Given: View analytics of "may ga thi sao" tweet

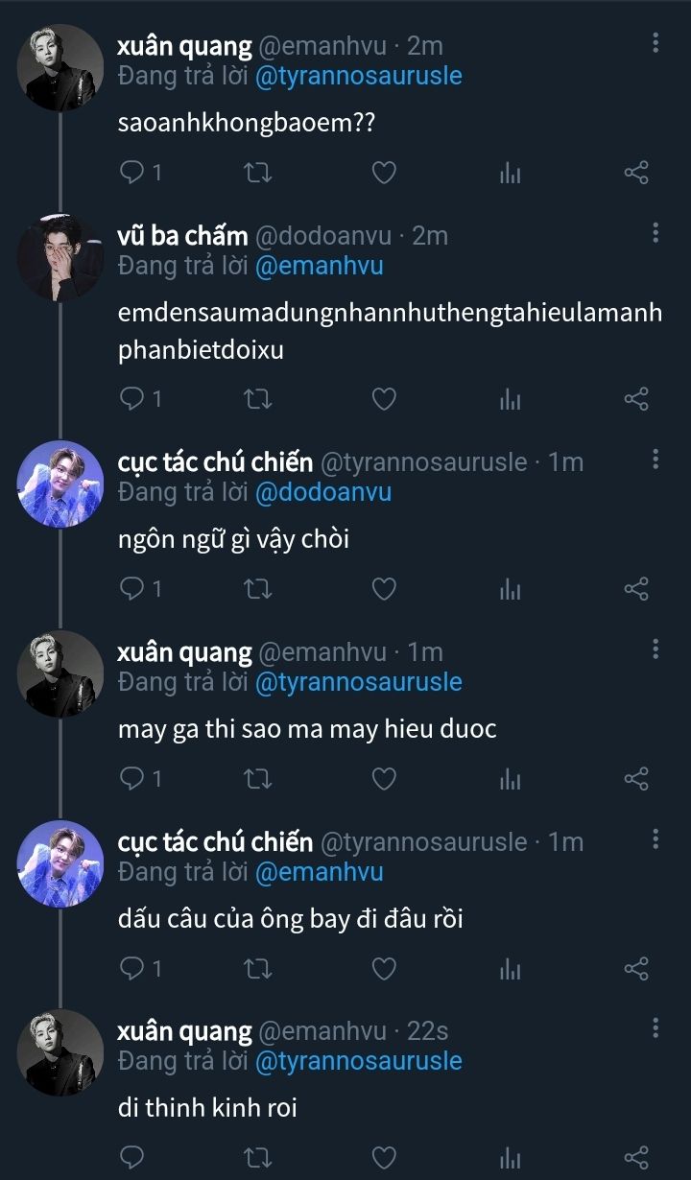Looking at the screenshot, I should (x=511, y=778).
